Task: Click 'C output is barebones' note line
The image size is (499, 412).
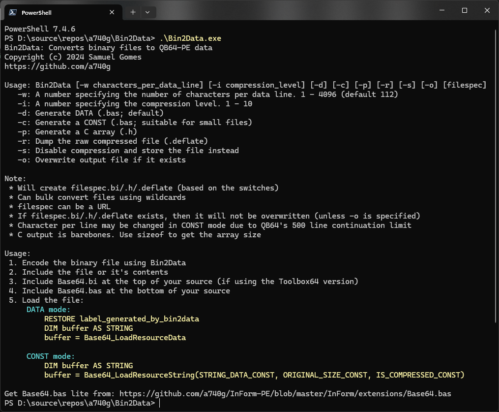Action: pos(135,234)
